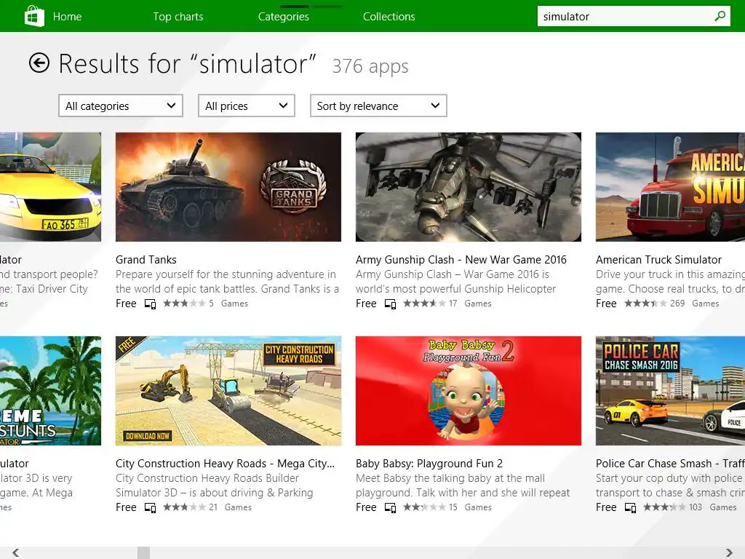The width and height of the screenshot is (745, 559).
Task: Open Baby Babsy: Playground Fun 2 title
Action: [429, 464]
